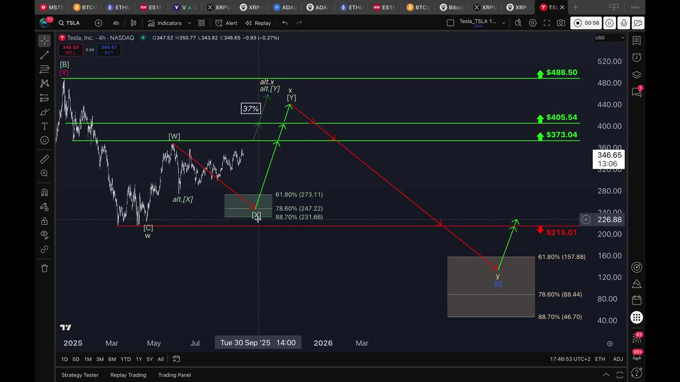Open the candlestick chart type menu
This screenshot has width=680, height=382.
coord(133,23)
